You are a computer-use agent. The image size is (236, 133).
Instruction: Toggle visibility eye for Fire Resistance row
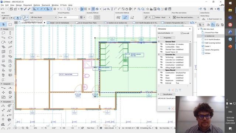click(162, 44)
